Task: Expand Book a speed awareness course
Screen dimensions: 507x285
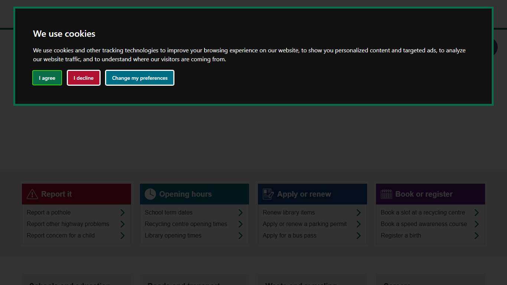Action: click(x=424, y=224)
